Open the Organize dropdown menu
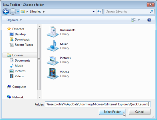 pyautogui.click(x=14, y=20)
